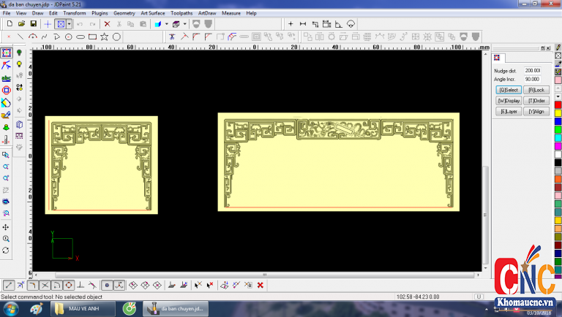Screen dimensions: 562x317
Task: Click the red X icon in bottom toolbar
Action: point(260,285)
